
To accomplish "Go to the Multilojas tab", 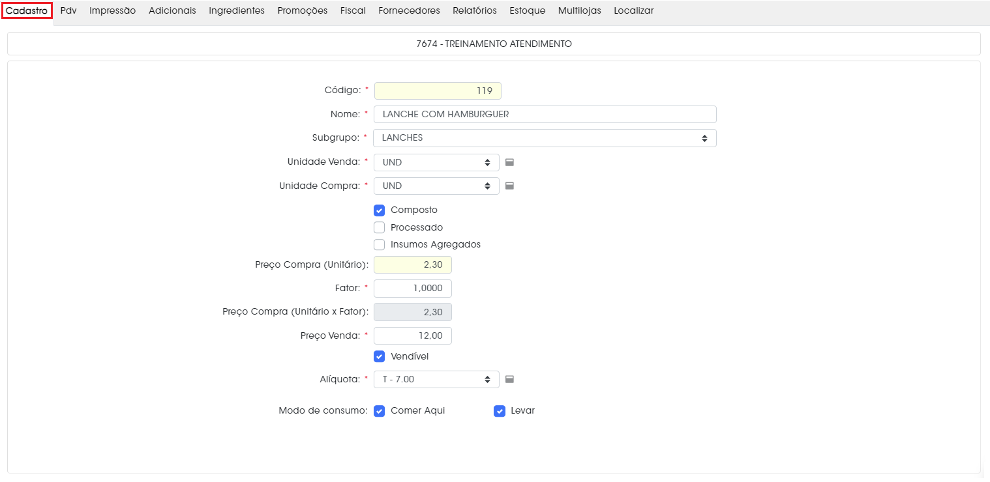I will tap(580, 10).
